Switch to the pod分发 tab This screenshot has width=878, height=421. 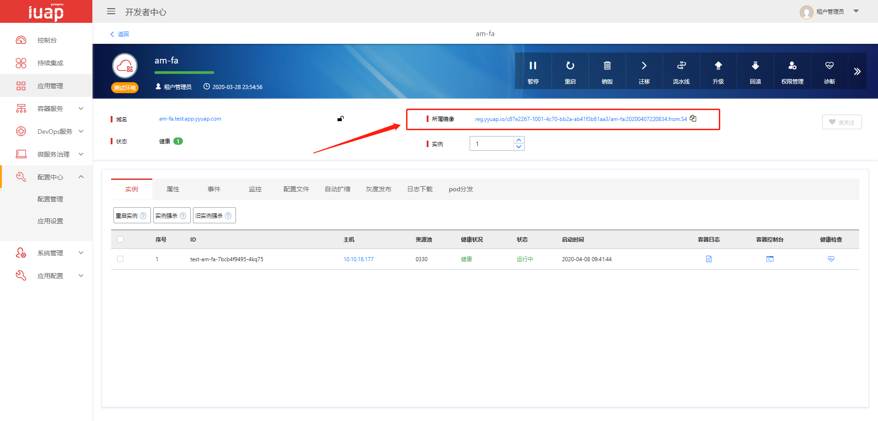[461, 189]
